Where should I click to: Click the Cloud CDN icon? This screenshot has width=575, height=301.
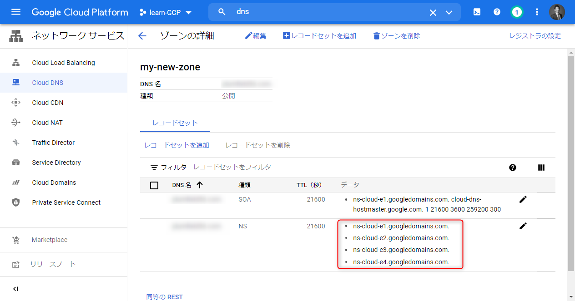click(x=16, y=103)
